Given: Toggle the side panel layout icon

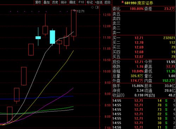Looking at the screenshot, I should (97, 7).
